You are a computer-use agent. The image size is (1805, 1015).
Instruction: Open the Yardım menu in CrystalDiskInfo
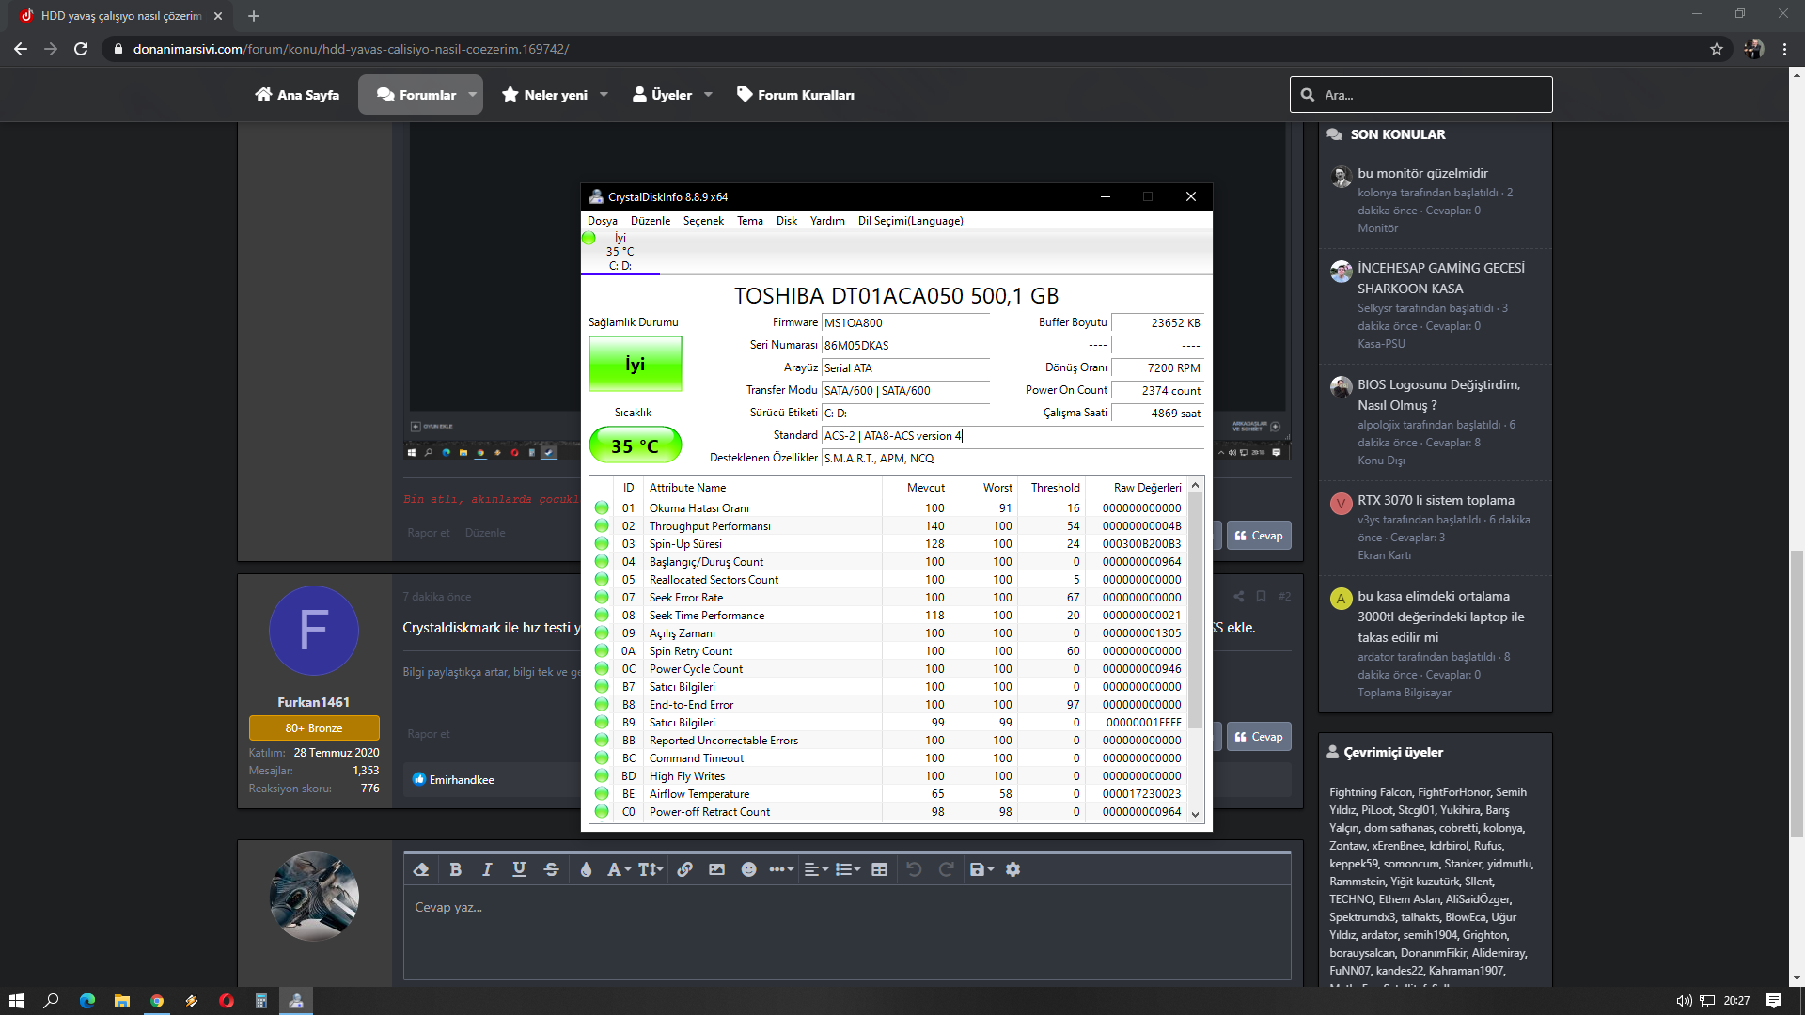827,221
